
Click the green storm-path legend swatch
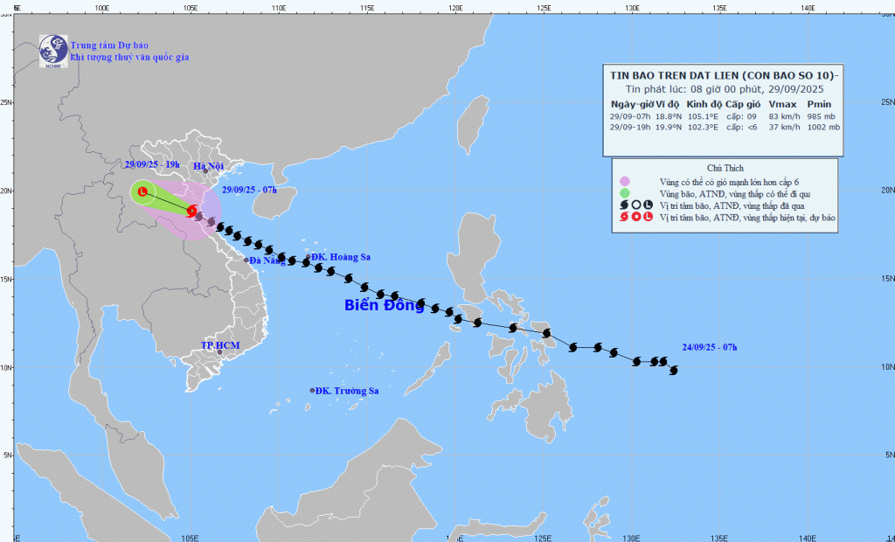(x=625, y=192)
